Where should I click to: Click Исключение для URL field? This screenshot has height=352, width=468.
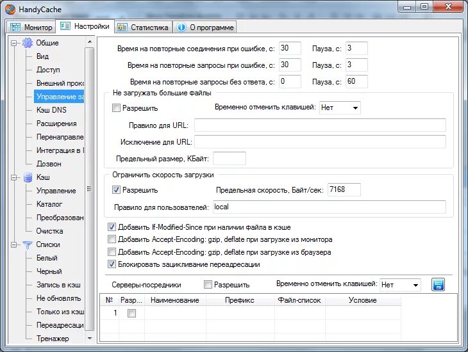coord(320,142)
